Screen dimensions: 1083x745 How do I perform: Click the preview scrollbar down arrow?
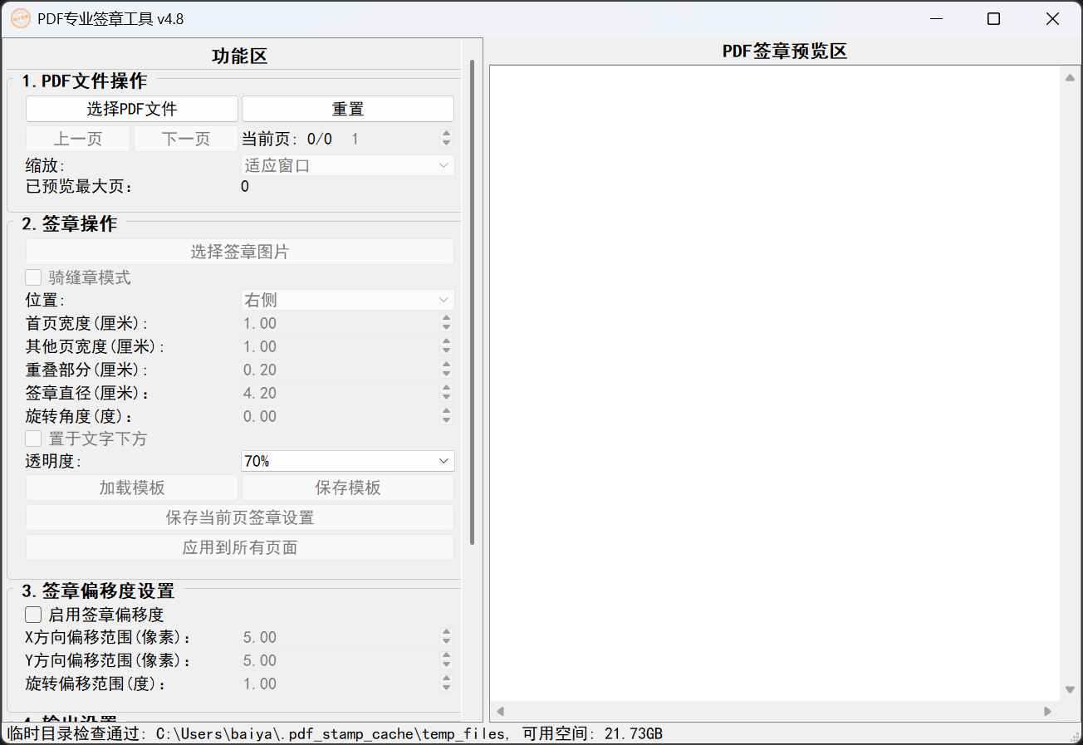pos(1071,689)
